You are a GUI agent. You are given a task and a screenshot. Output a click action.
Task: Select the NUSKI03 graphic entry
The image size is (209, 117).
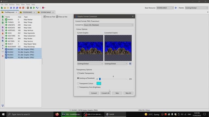(x=23, y=55)
